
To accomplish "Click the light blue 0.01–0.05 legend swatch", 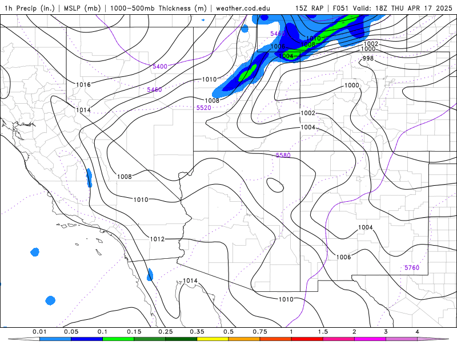I will pyautogui.click(x=55, y=339).
